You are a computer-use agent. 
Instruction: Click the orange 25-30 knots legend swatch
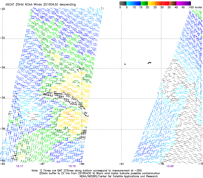coord(159,3)
